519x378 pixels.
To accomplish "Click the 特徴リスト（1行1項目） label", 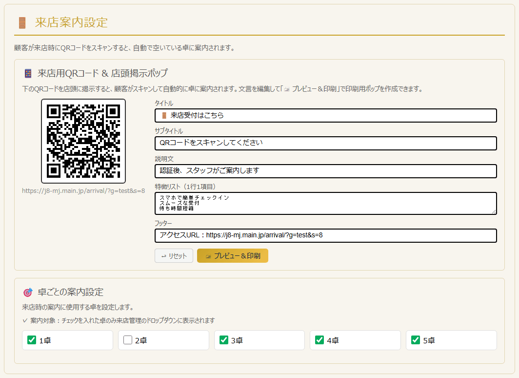I will [x=185, y=187].
